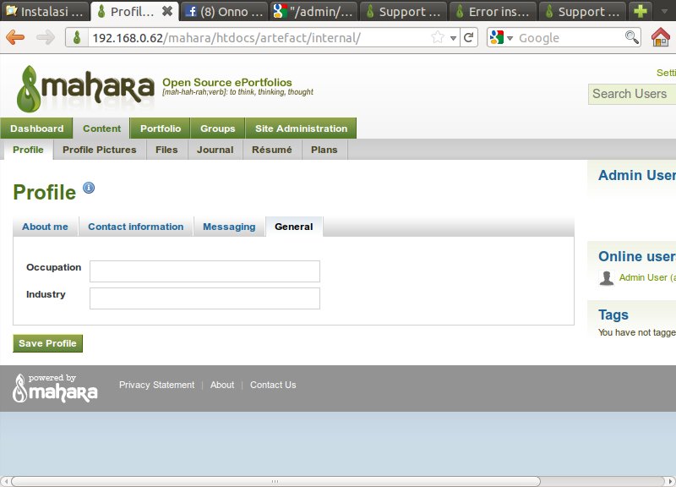Image resolution: width=676 pixels, height=487 pixels.
Task: Open the Portfolio menu
Action: (161, 129)
